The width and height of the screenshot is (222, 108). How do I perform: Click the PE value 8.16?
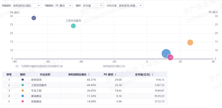119,96
